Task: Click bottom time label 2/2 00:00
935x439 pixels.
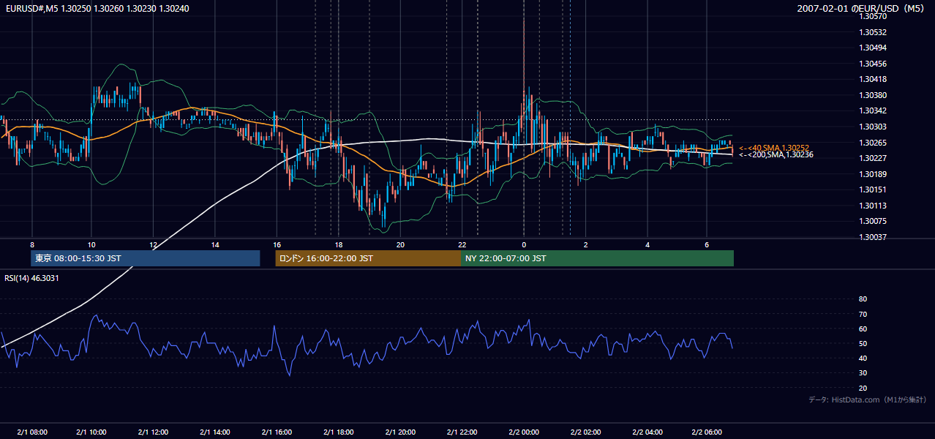Action: click(x=524, y=432)
